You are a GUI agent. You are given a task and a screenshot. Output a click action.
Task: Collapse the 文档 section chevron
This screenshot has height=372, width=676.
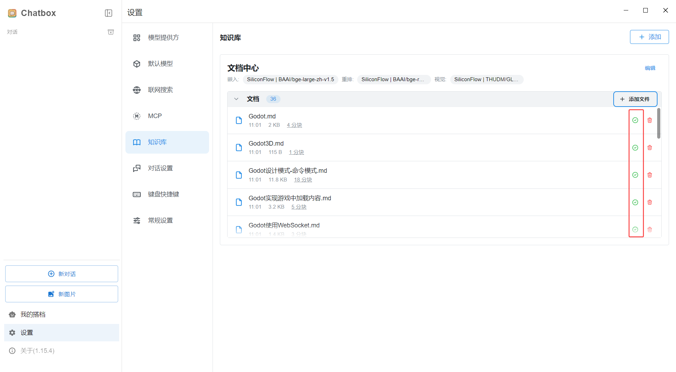pos(236,99)
